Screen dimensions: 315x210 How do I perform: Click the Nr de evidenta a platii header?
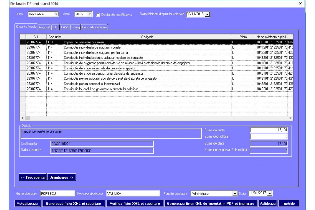(271, 37)
